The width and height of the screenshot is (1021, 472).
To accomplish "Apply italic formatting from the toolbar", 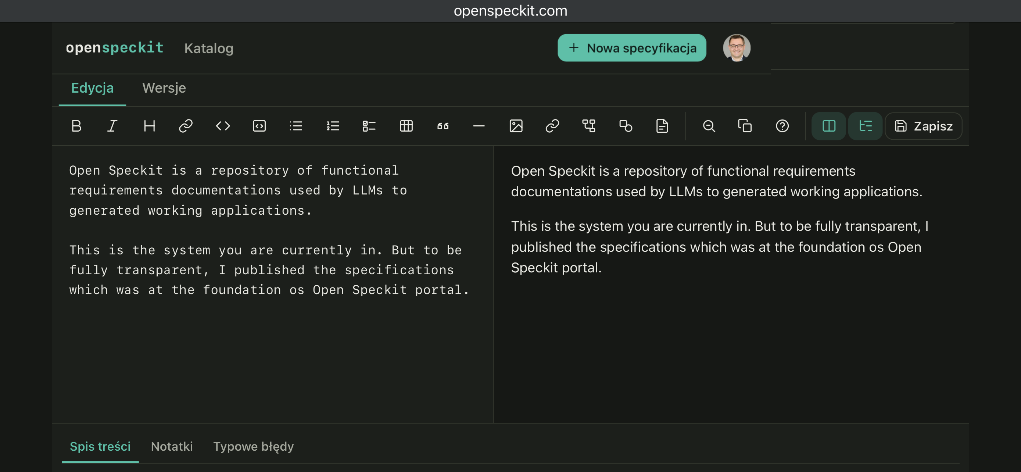I will [x=112, y=126].
